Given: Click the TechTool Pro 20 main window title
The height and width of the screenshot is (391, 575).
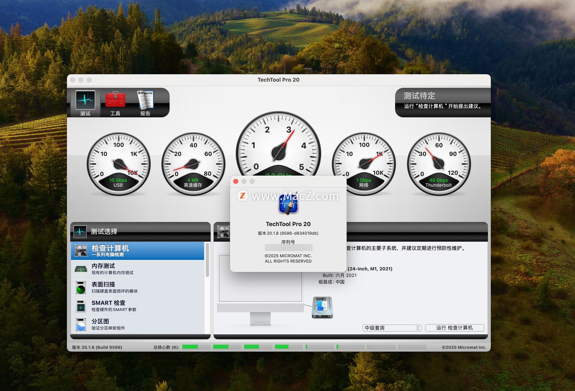Looking at the screenshot, I should 279,80.
